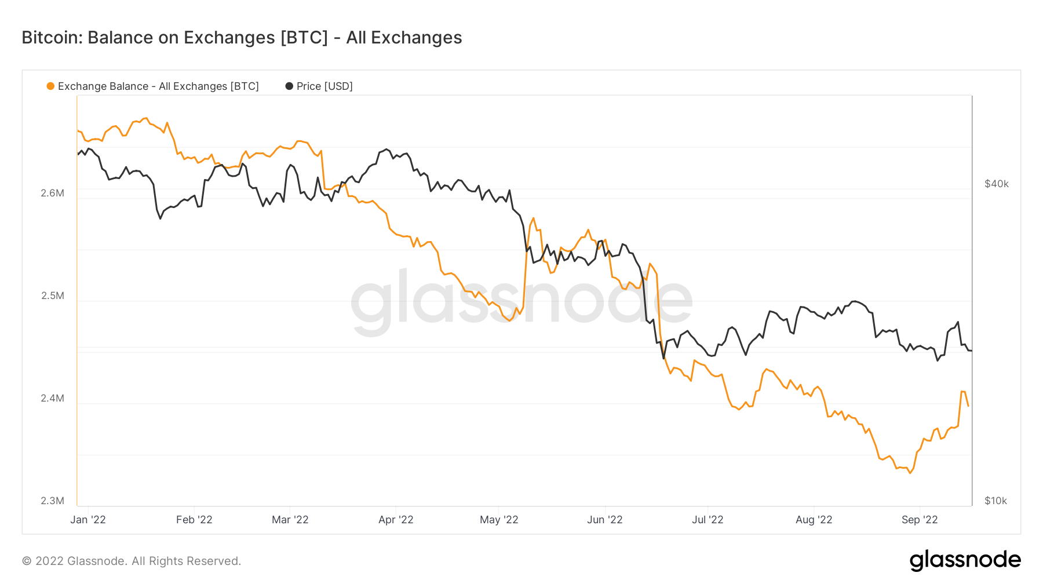The image size is (1043, 587).
Task: Select the Apr '22 x-axis label
Action: click(396, 520)
